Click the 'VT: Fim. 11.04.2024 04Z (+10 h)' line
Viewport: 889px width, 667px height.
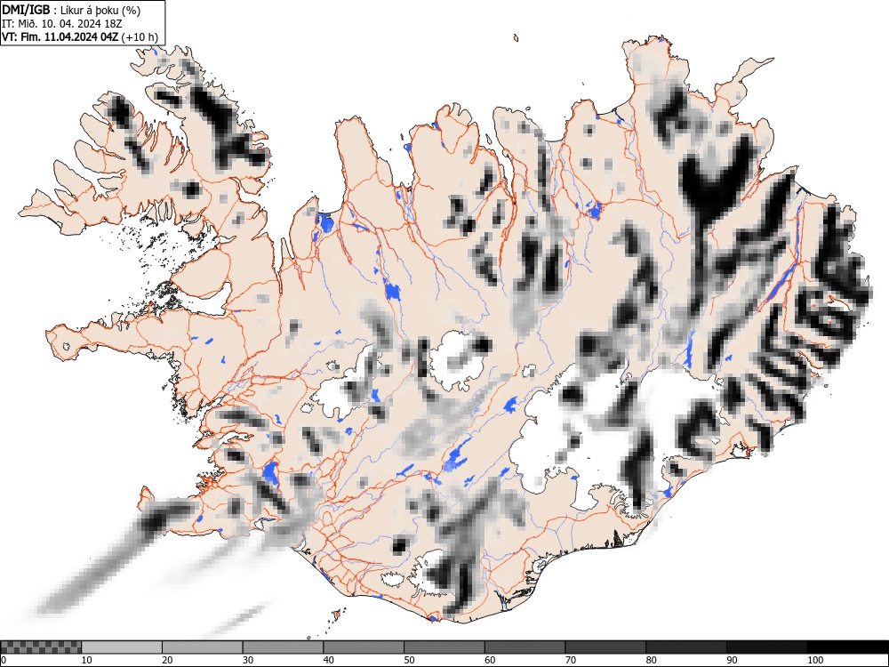pos(80,37)
